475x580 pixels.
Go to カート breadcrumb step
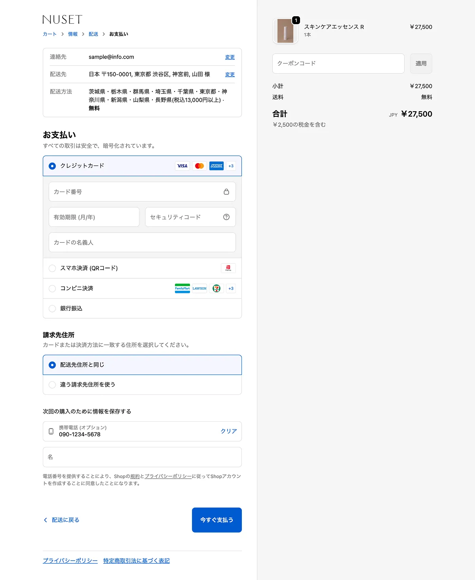click(x=49, y=34)
